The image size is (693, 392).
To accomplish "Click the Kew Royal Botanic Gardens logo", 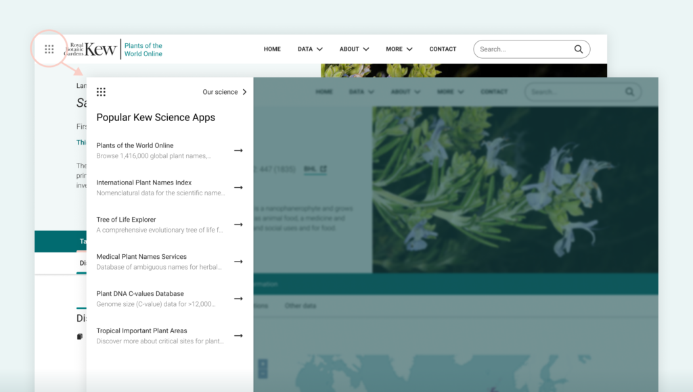I will pyautogui.click(x=91, y=49).
